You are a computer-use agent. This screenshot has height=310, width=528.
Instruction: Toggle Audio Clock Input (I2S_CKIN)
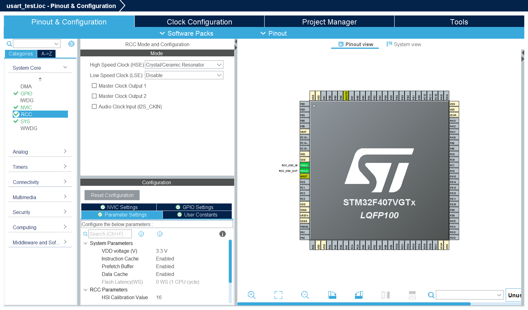tap(94, 107)
